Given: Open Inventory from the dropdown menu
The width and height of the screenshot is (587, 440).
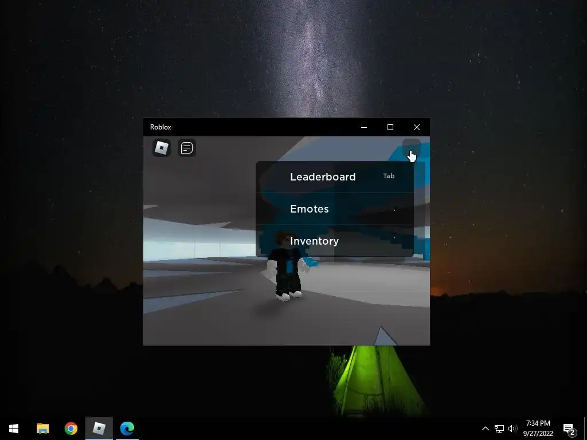Looking at the screenshot, I should tap(335, 241).
